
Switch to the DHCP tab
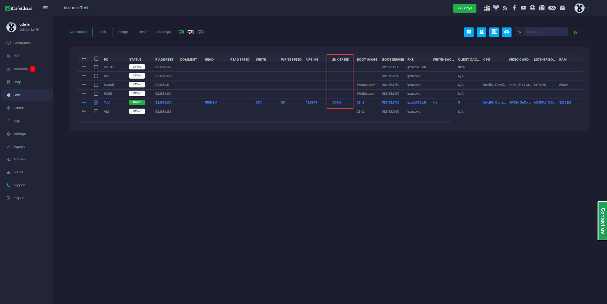[x=143, y=32]
